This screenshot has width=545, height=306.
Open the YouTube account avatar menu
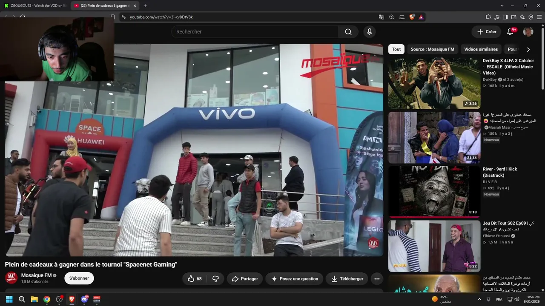click(x=528, y=32)
